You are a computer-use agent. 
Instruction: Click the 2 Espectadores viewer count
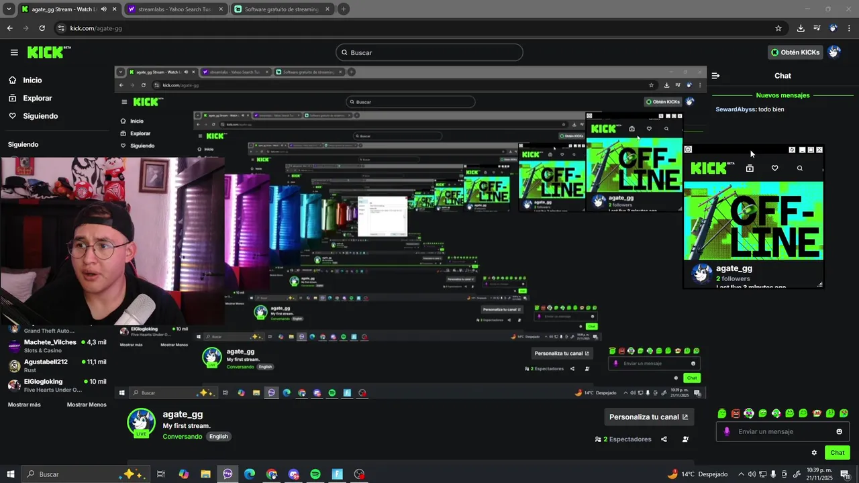pos(623,439)
